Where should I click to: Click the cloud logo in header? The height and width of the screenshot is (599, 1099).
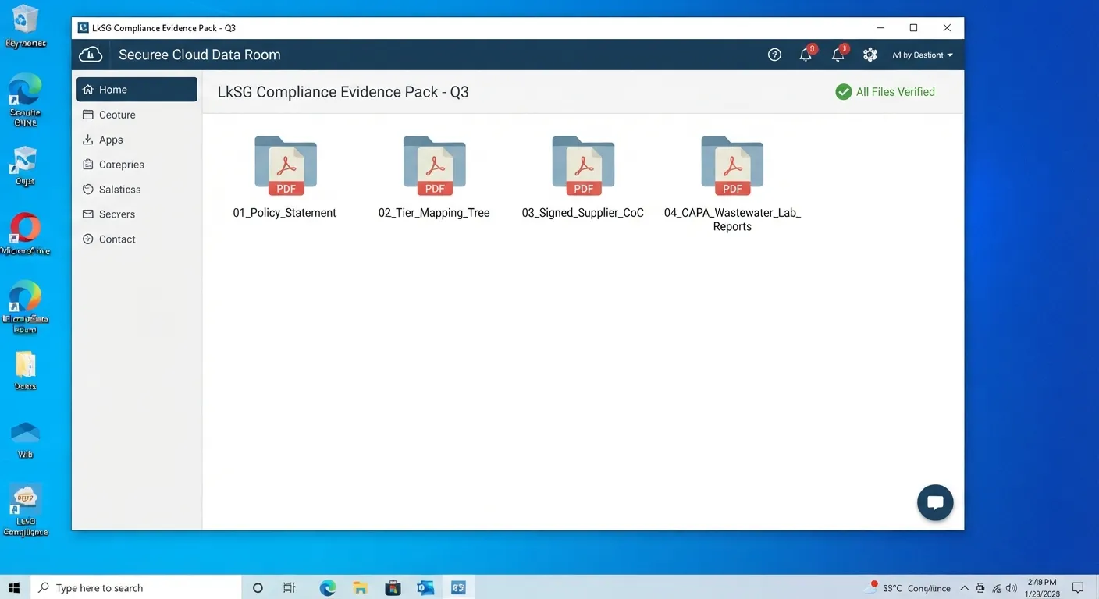tap(91, 55)
